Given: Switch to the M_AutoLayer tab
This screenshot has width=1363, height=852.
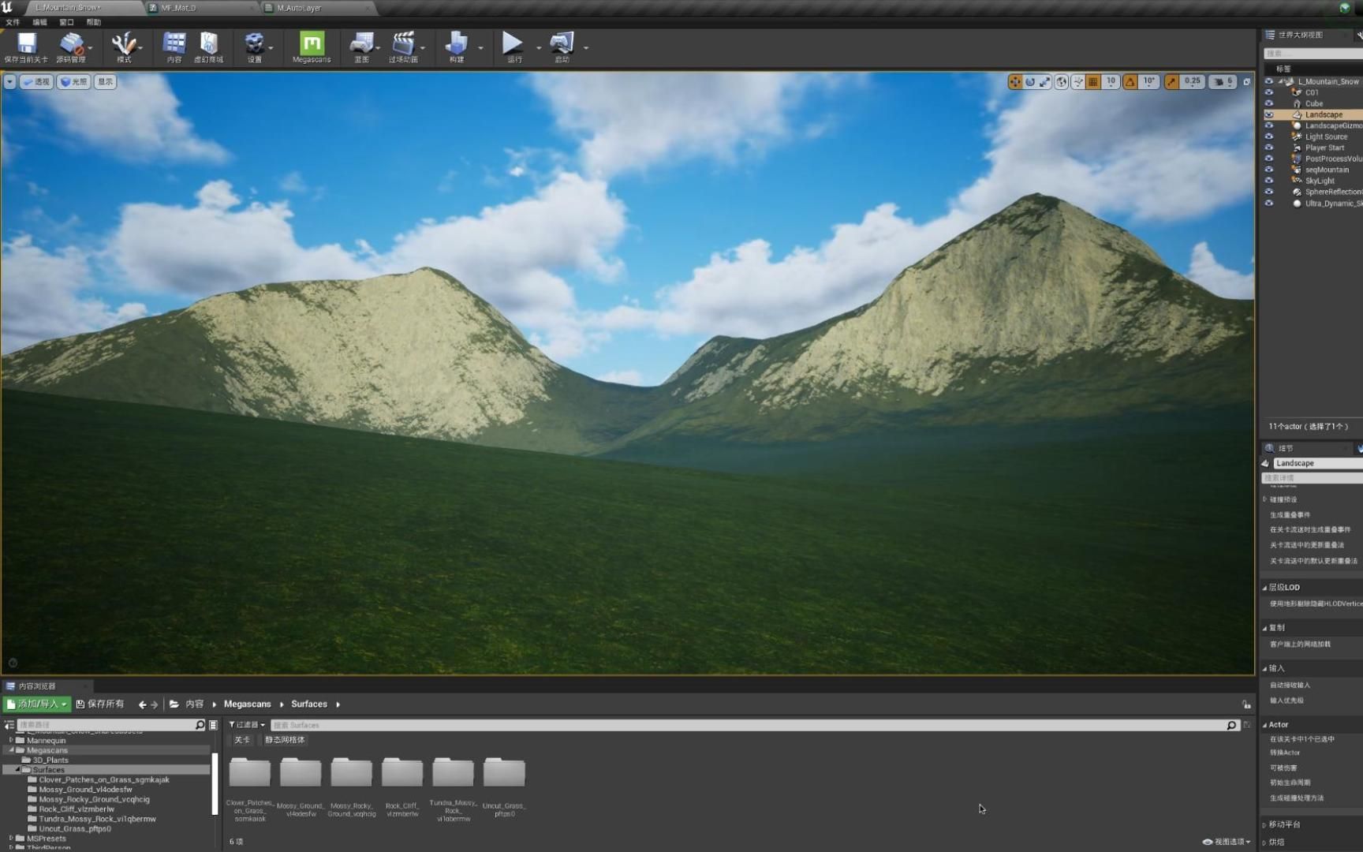Looking at the screenshot, I should [299, 8].
